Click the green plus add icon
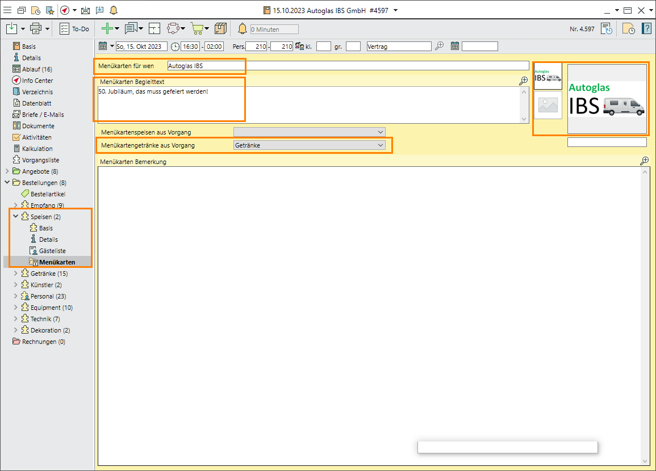Viewport: 656px width, 471px height. pyautogui.click(x=106, y=28)
